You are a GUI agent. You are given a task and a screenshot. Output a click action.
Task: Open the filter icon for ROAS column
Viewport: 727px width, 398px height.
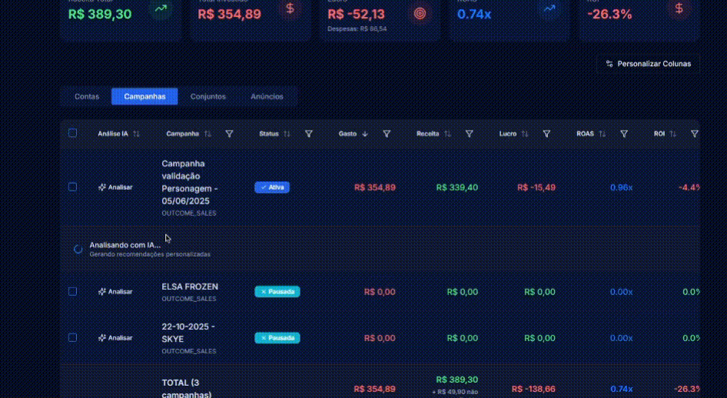(x=624, y=134)
